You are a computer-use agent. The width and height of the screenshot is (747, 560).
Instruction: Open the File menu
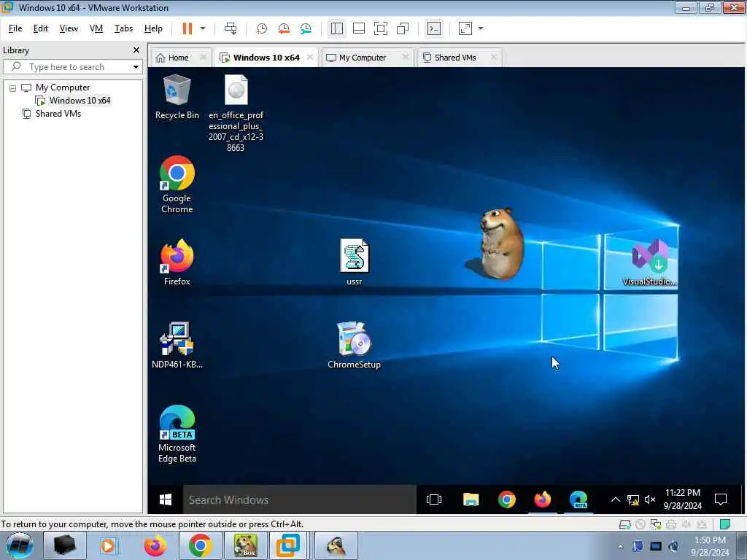click(15, 28)
